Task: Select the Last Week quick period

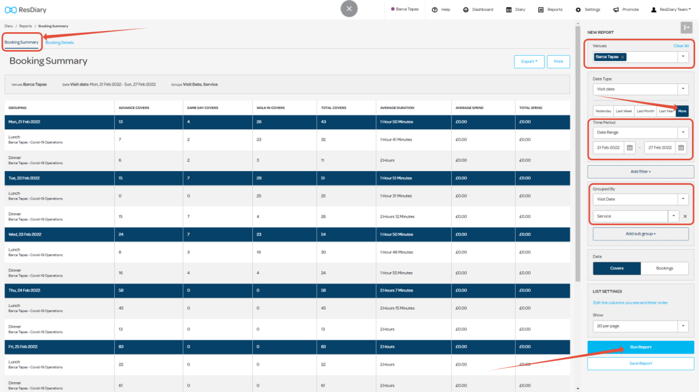Action: tap(624, 111)
